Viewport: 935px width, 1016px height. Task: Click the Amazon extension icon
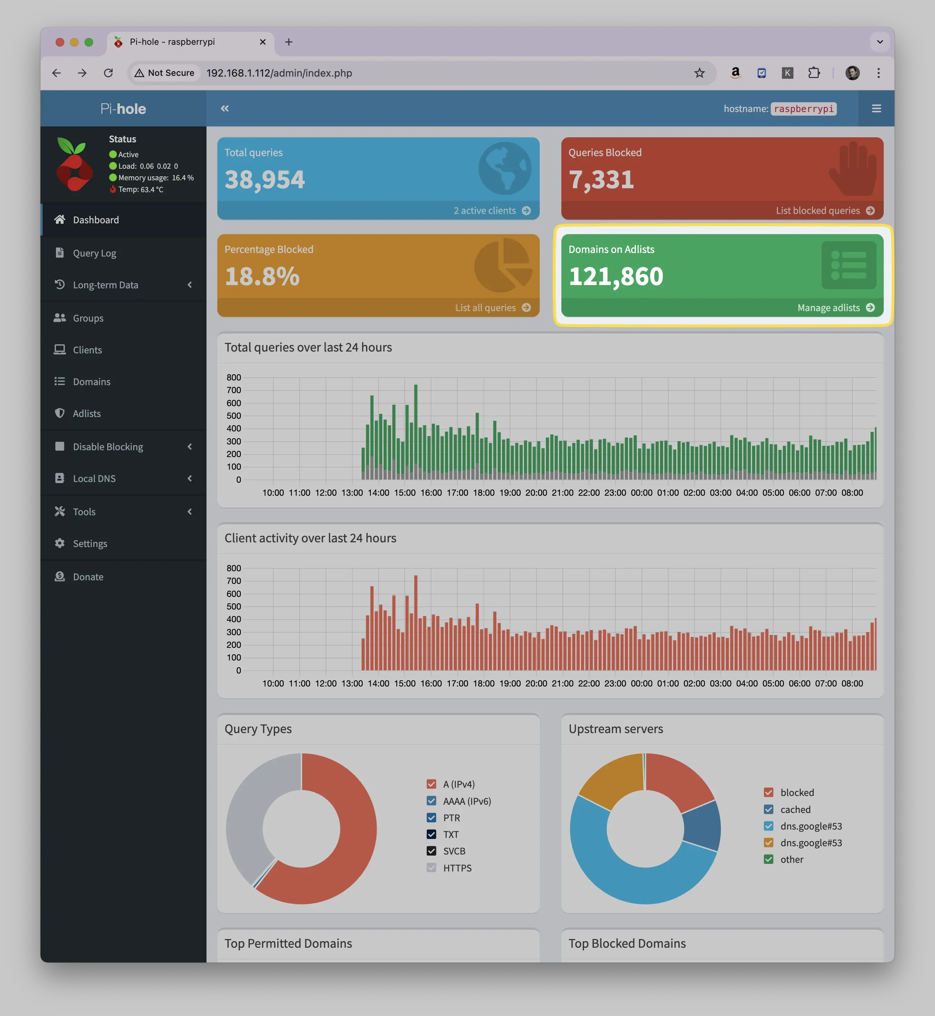point(735,73)
